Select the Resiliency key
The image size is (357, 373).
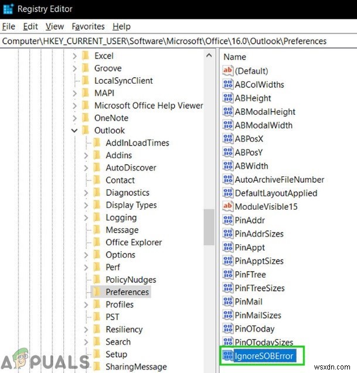click(124, 329)
